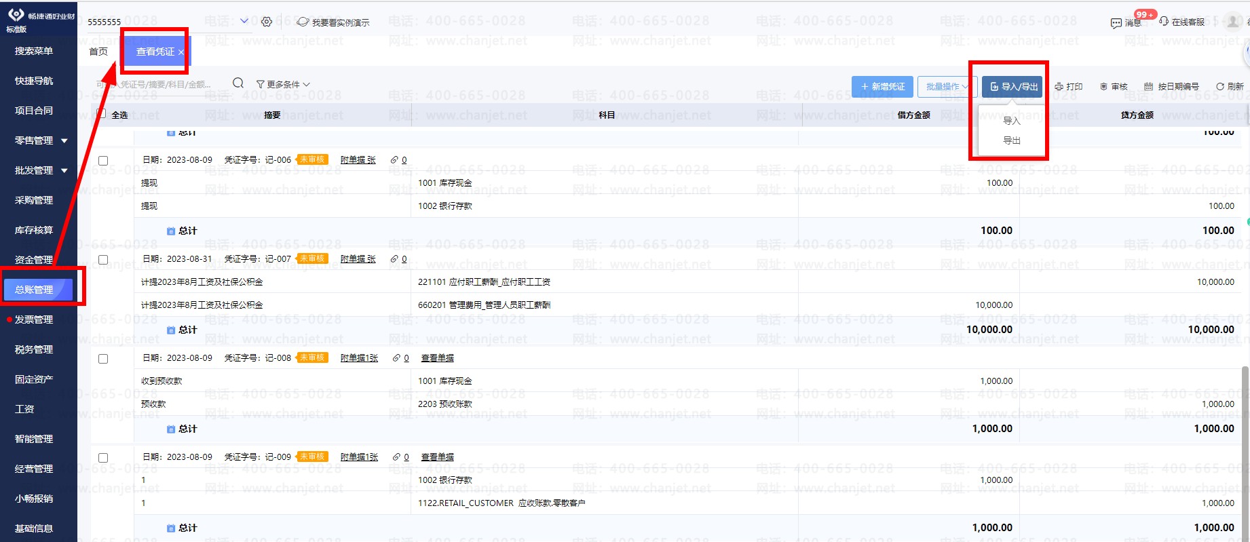
Task: Click the settings gear icon beside account name
Action: [x=267, y=22]
